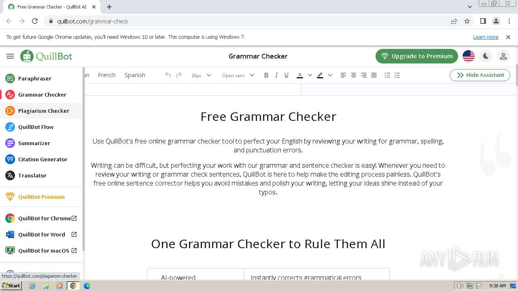Viewport: 518px width, 291px height.
Task: Click the redo arrow
Action: coord(178,75)
